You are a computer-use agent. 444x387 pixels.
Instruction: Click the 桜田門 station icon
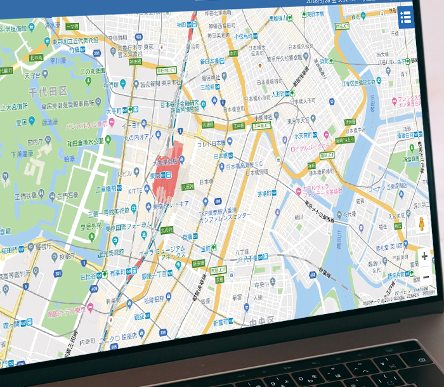pyautogui.click(x=22, y=249)
